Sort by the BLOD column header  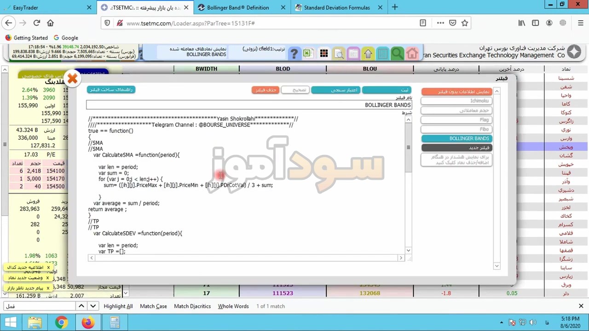pos(283,68)
